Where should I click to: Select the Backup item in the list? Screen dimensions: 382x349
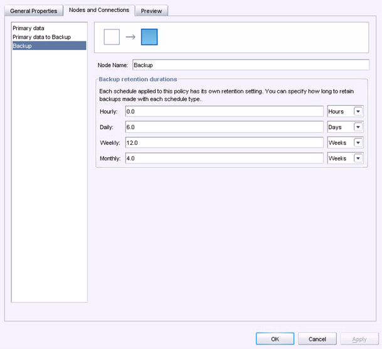(23, 46)
